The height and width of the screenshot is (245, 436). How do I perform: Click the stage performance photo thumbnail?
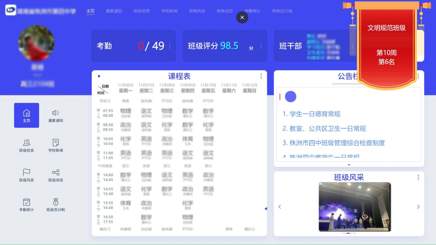coord(354,206)
